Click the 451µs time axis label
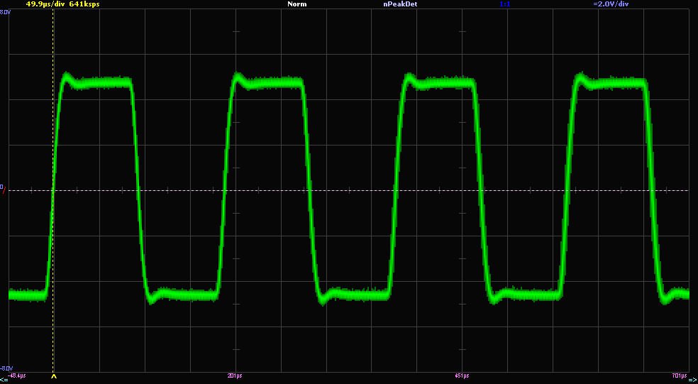The image size is (698, 384). (461, 375)
